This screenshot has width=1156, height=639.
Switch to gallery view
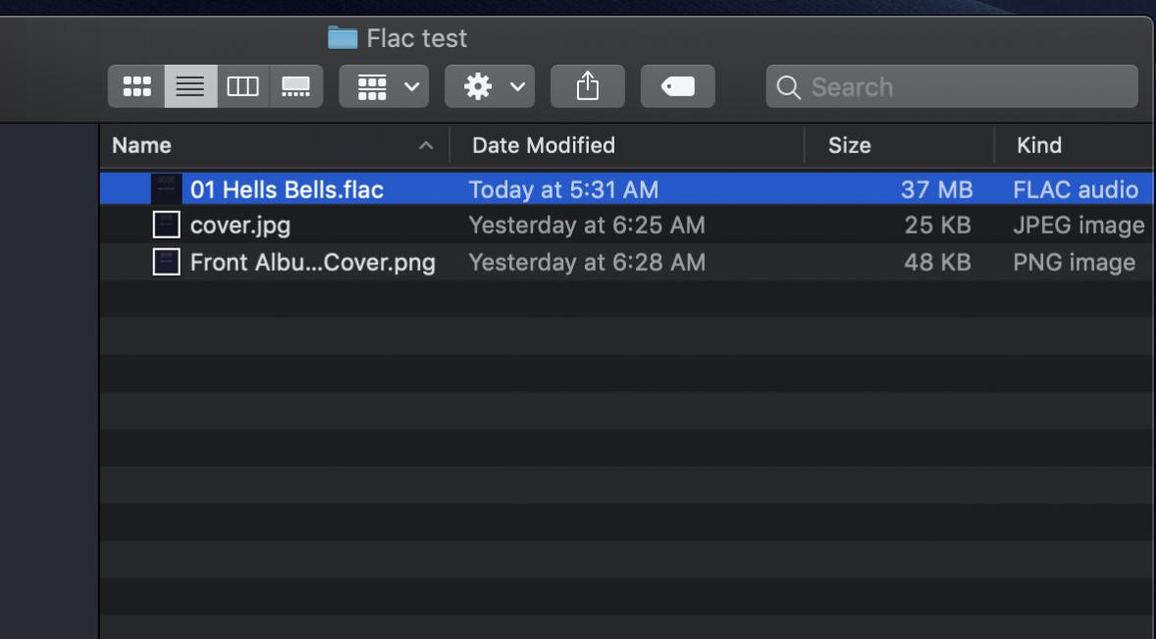click(x=295, y=87)
